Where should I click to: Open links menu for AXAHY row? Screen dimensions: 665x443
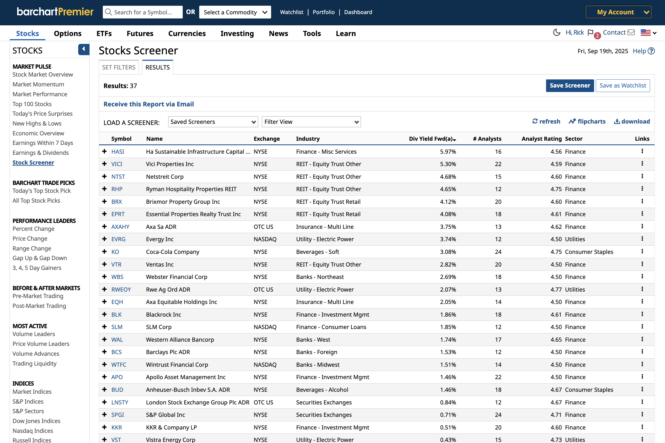tap(642, 226)
